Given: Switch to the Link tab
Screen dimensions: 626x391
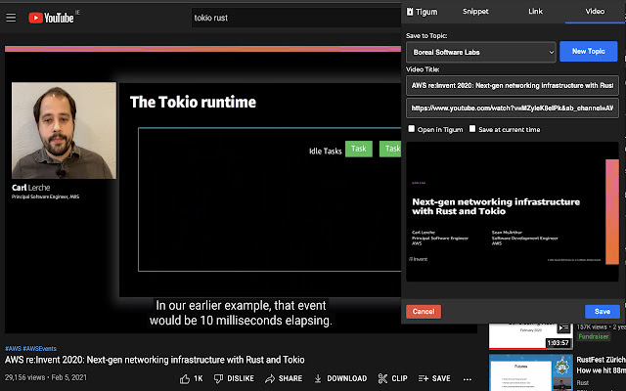Looking at the screenshot, I should 535,12.
